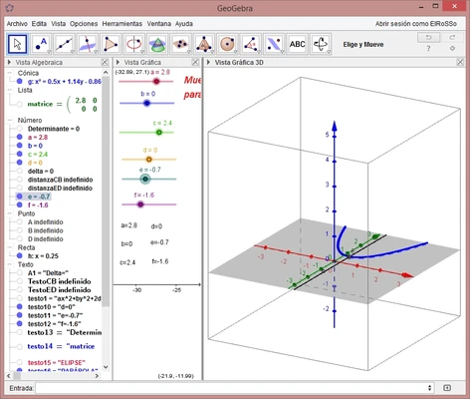Click Abrir sesión como ElRoSSo link

pyautogui.click(x=416, y=24)
